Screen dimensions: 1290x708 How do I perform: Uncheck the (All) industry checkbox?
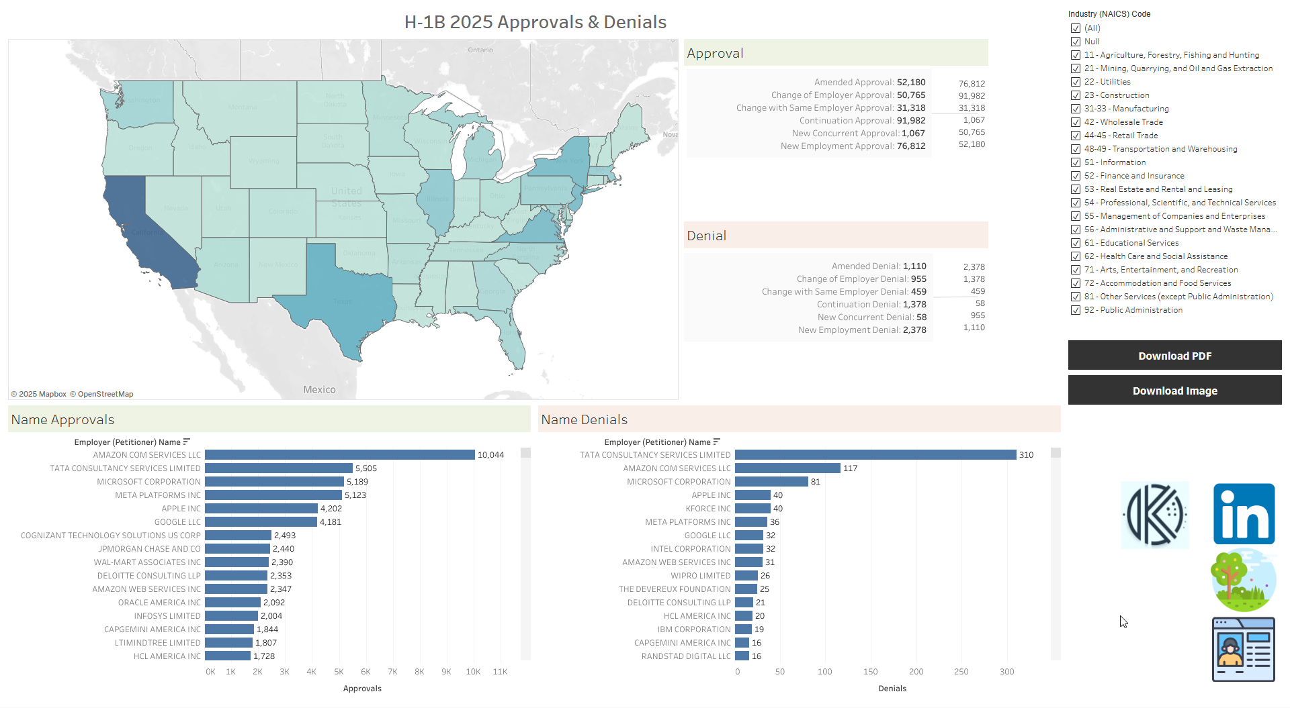coord(1076,28)
